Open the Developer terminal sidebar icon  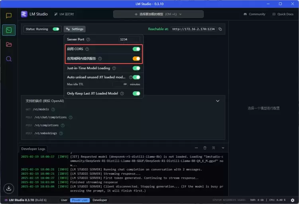[8, 30]
